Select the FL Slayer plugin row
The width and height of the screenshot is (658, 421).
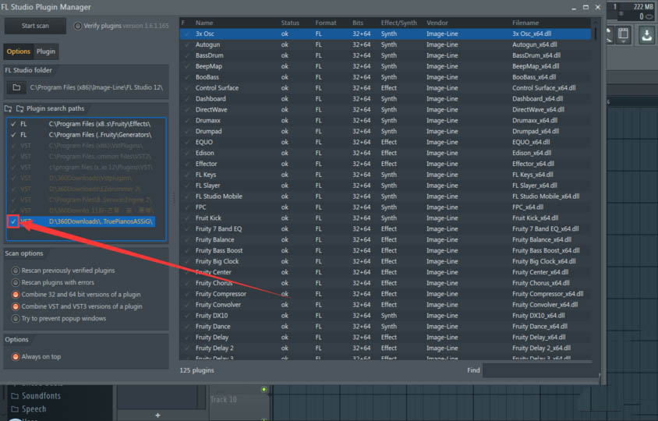(385, 186)
